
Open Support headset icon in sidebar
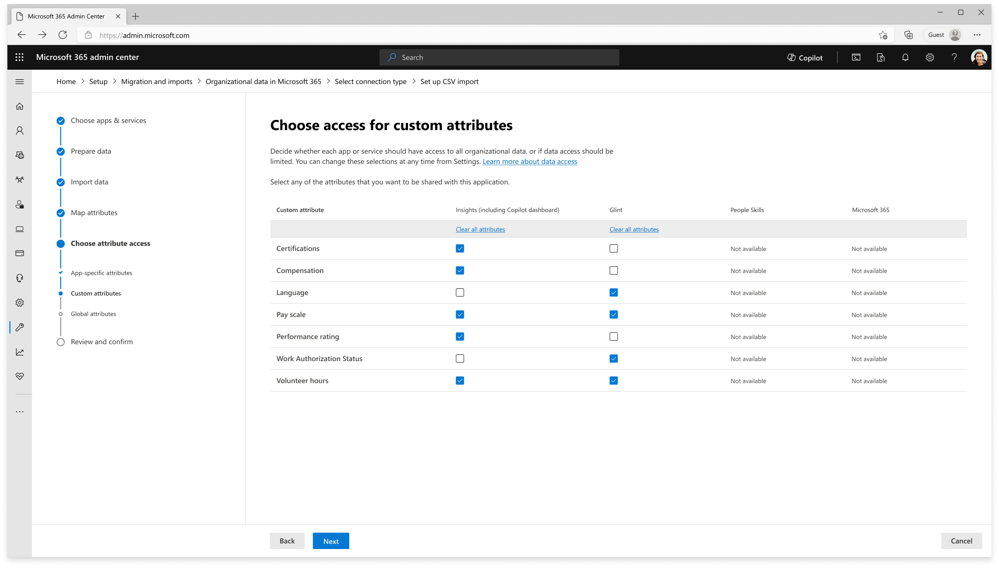point(19,278)
